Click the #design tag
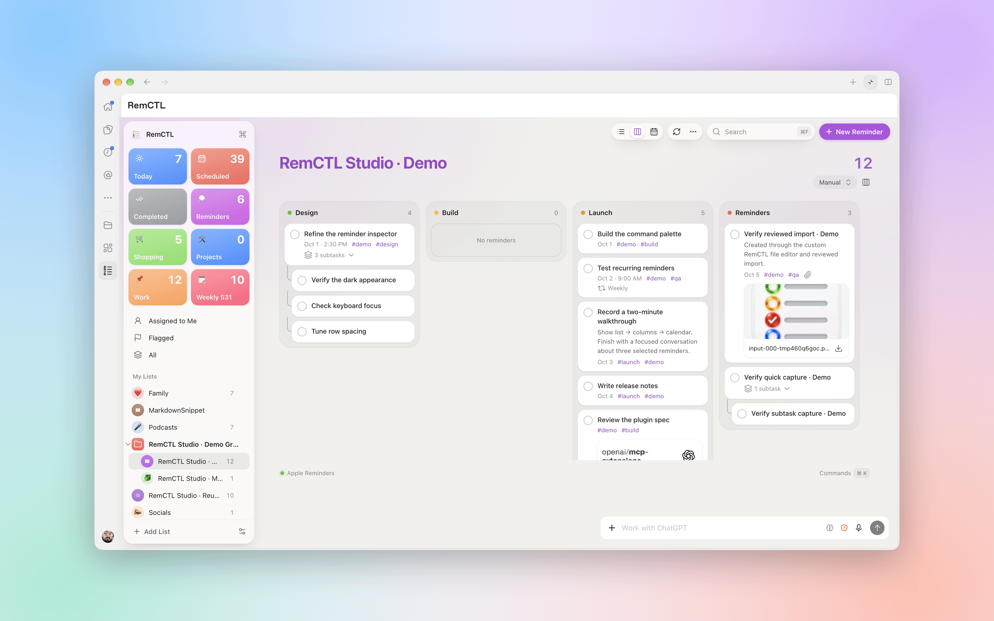The height and width of the screenshot is (621, 994). [387, 244]
